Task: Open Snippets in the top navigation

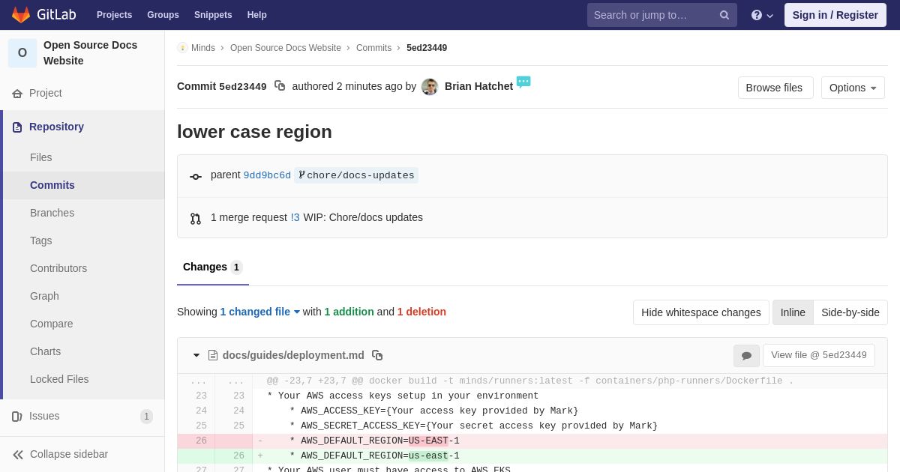Action: pyautogui.click(x=213, y=15)
